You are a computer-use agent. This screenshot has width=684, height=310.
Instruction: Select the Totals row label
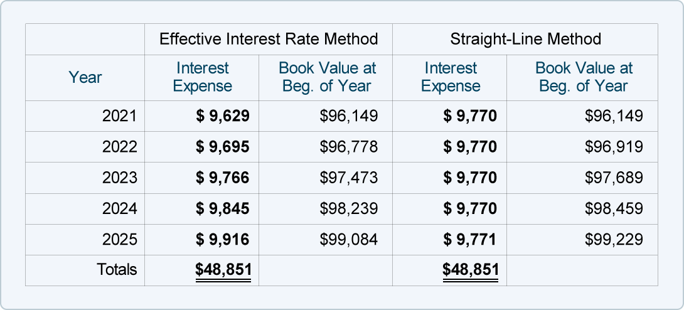[117, 270]
